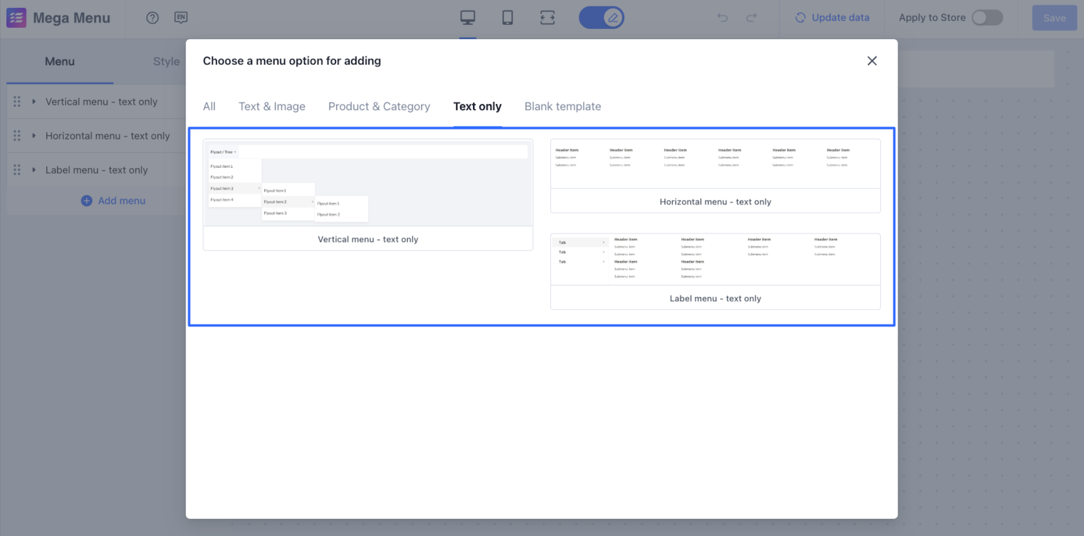
Task: Expand Horizontal menu - text only item
Action: tap(34, 135)
